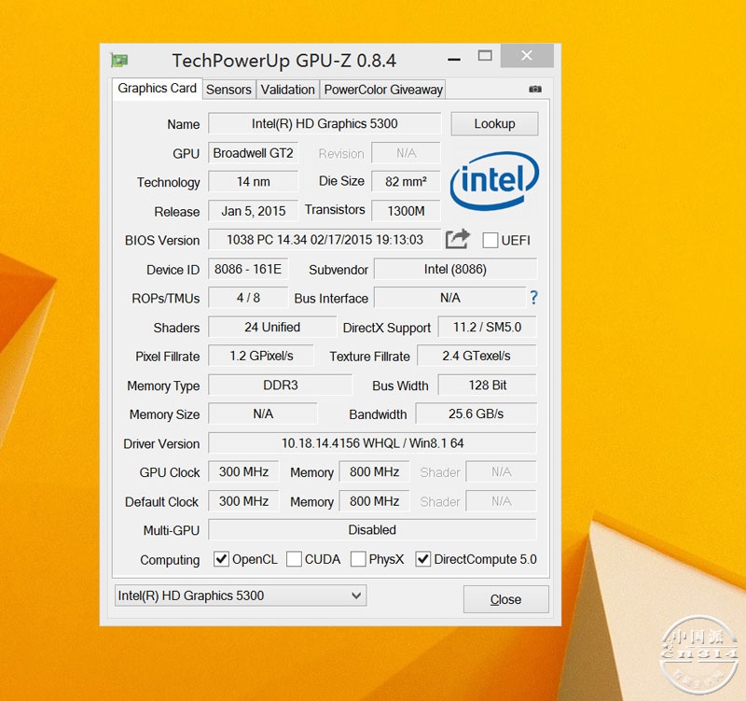
Task: Click the Default Clock row Shader N/A field
Action: click(502, 501)
